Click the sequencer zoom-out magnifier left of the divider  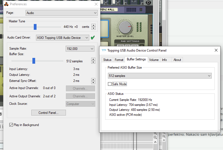(155, 137)
